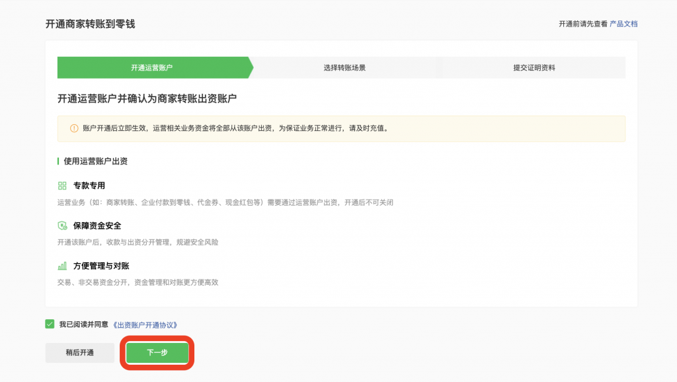Click the 方便管理与对账 bar chart icon
Image resolution: width=677 pixels, height=382 pixels.
tap(62, 266)
